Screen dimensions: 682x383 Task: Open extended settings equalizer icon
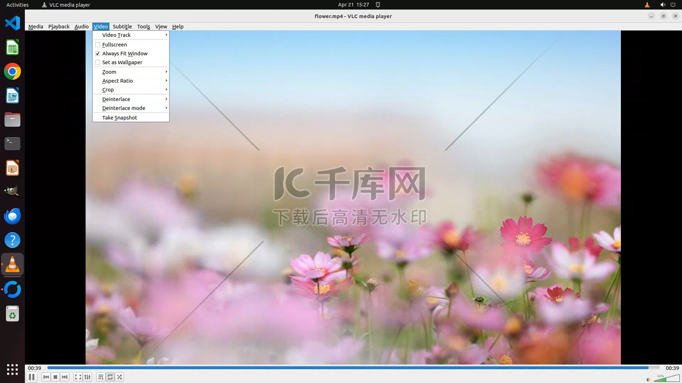tap(87, 377)
